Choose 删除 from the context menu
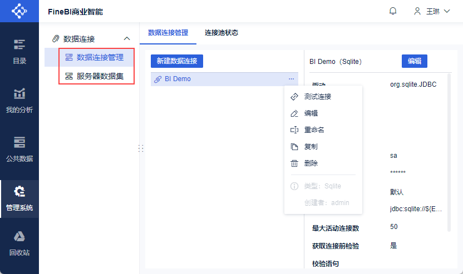 click(311, 163)
